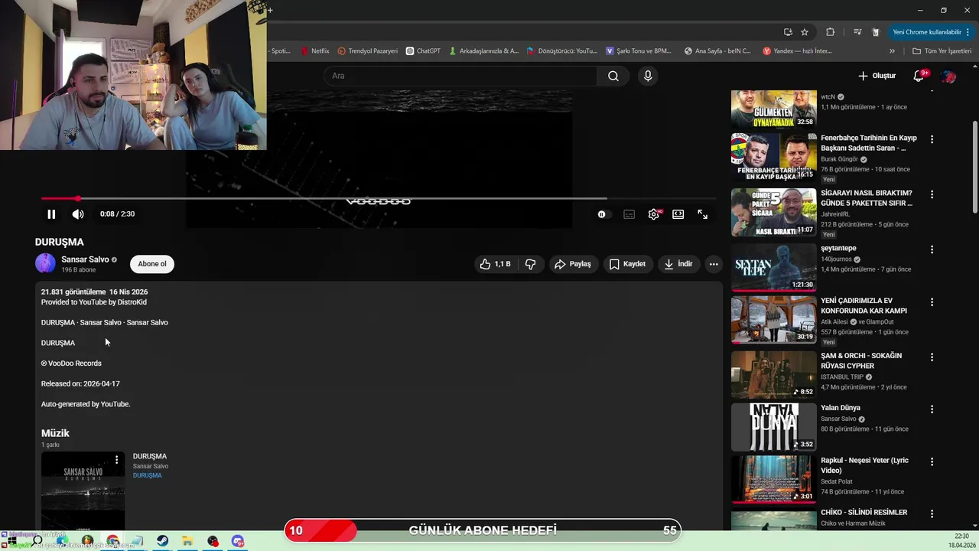Viewport: 979px width, 551px height.
Task: Click 'Released on: 2026-04-17' text
Action: 80,383
